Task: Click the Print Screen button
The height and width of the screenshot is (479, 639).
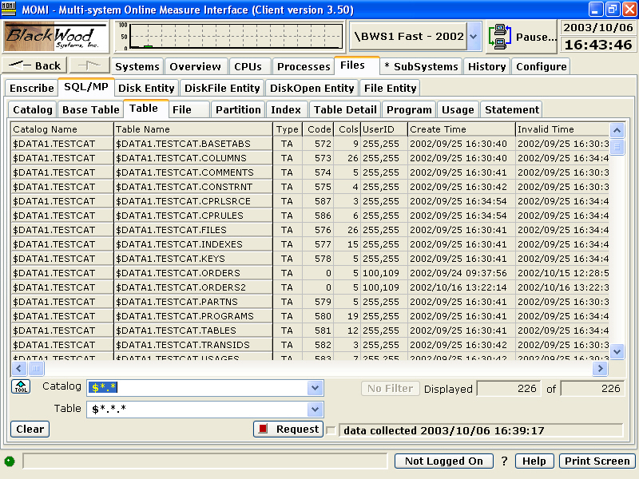Action: (x=597, y=461)
